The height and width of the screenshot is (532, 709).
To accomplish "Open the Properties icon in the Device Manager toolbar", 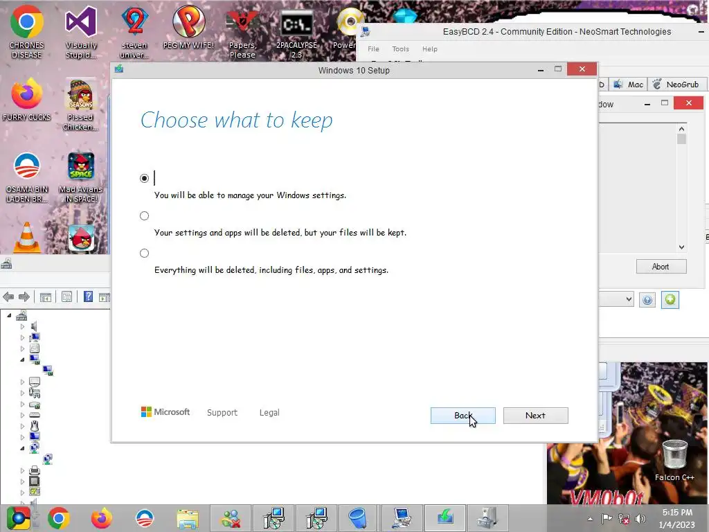I will [x=67, y=296].
